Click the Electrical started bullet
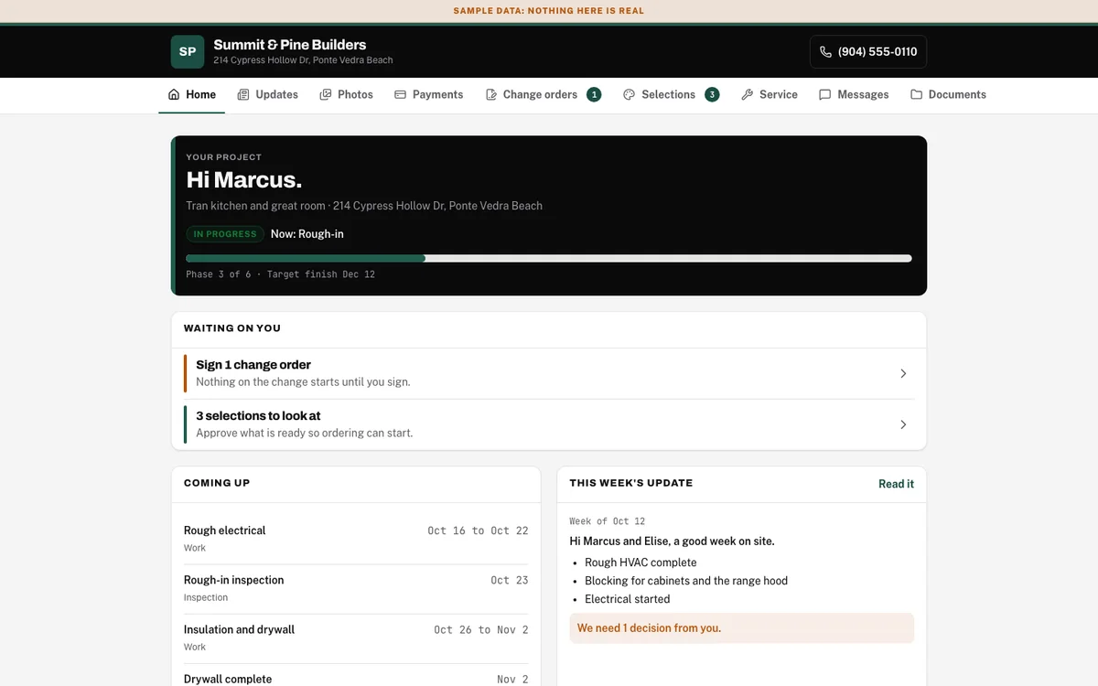The width and height of the screenshot is (1098, 686). coord(628,599)
